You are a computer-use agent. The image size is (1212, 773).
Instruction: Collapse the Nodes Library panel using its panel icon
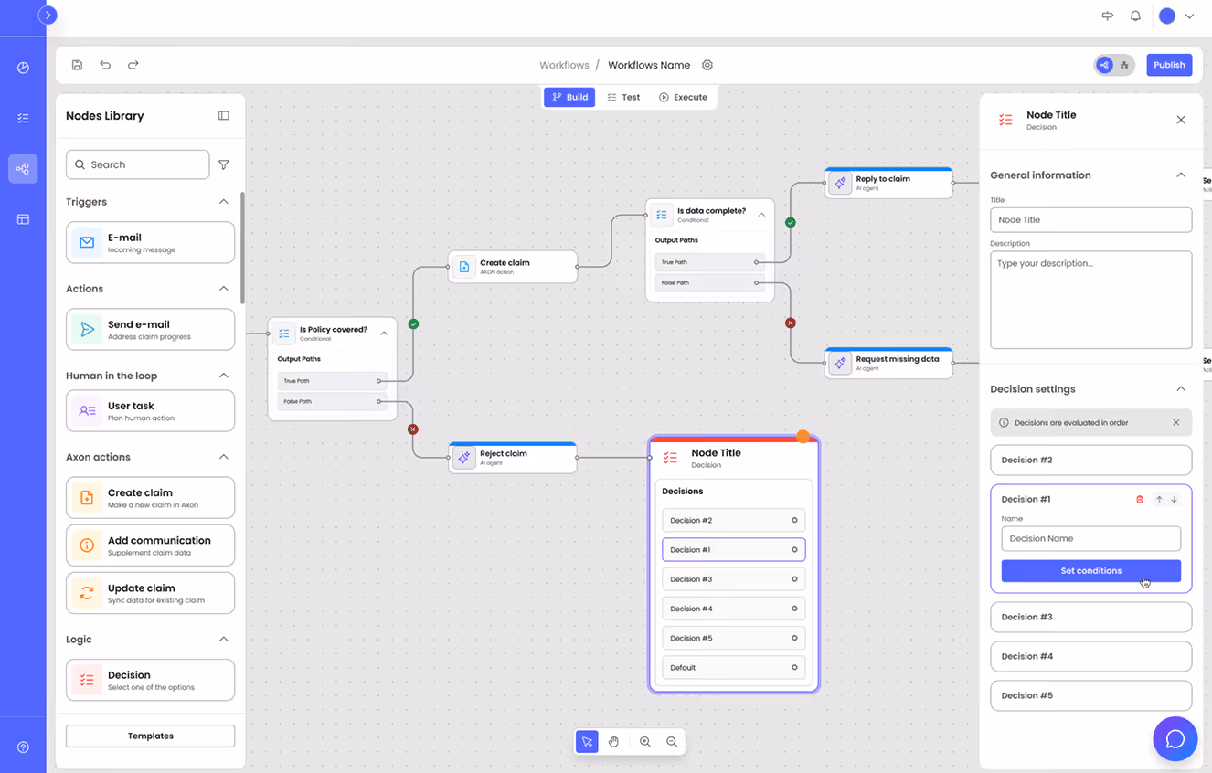[x=223, y=115]
